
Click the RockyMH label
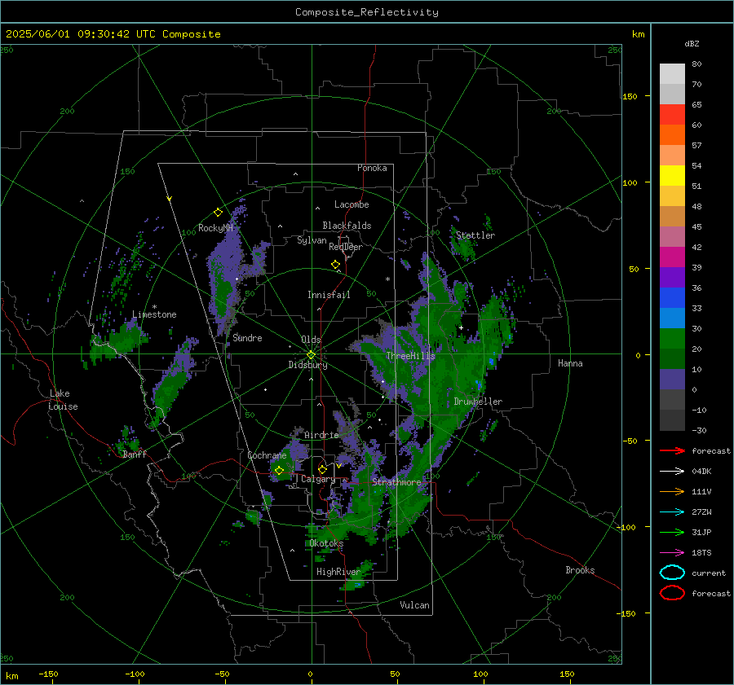tap(215, 228)
